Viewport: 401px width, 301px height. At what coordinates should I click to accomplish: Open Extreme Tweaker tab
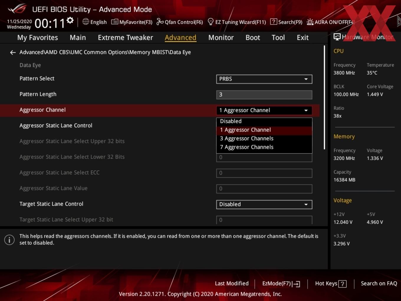point(125,37)
